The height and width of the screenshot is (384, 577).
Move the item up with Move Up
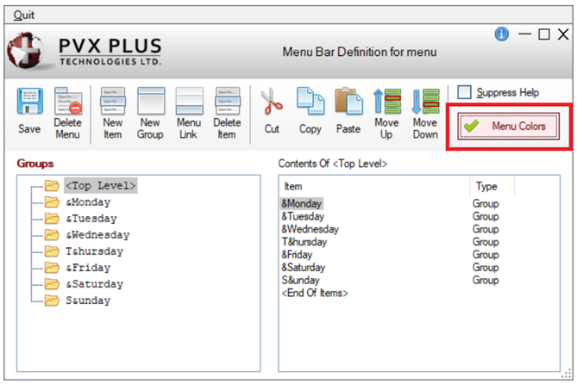click(387, 102)
